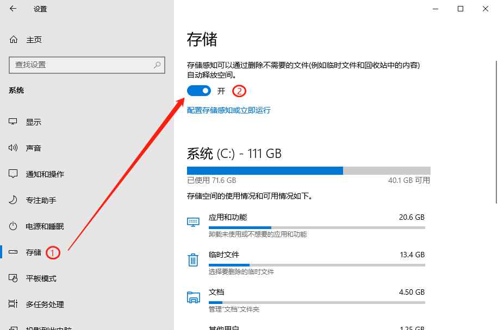Open the 应用和功能 storage category
The height and width of the screenshot is (330, 498).
point(315,225)
